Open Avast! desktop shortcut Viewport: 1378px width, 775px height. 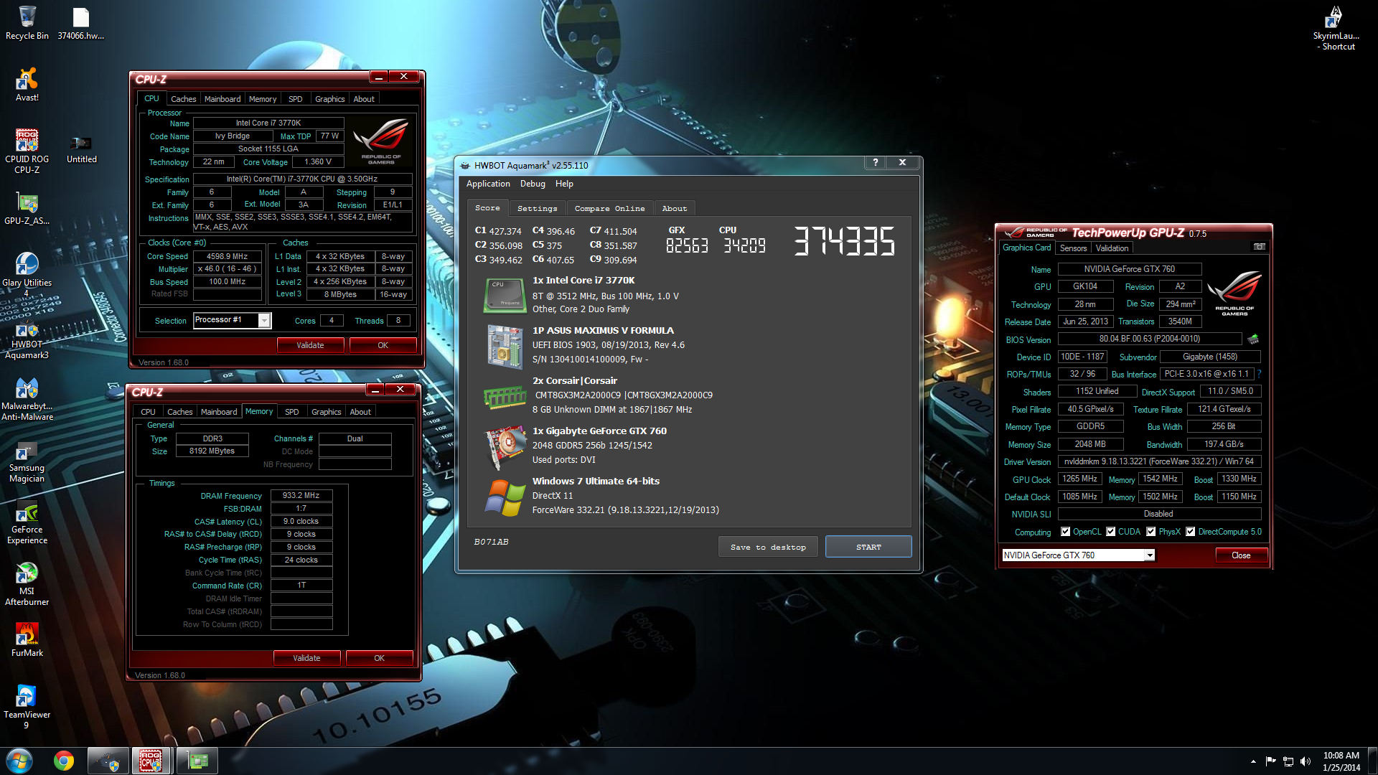pyautogui.click(x=27, y=85)
